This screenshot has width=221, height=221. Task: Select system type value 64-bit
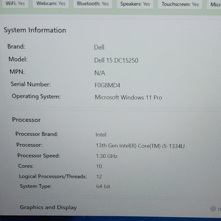point(103,186)
